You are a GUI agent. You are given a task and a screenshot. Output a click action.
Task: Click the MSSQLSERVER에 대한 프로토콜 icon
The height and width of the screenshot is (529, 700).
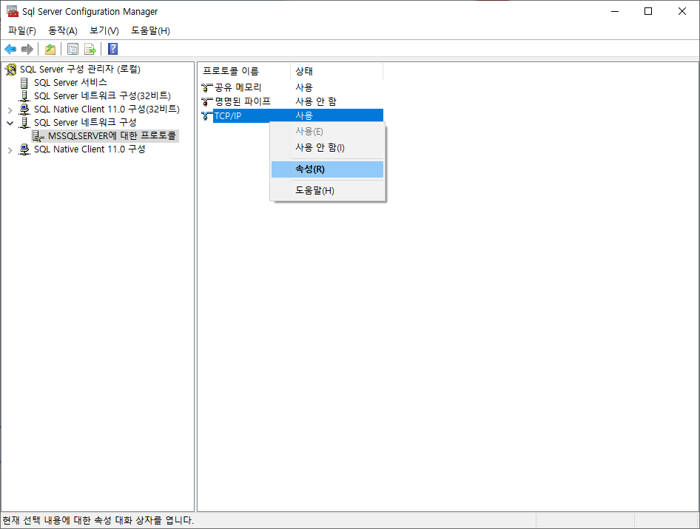tap(38, 136)
